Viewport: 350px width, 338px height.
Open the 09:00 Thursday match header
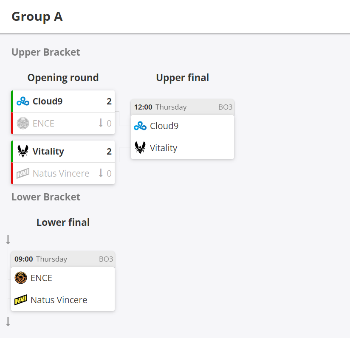[x=63, y=259]
